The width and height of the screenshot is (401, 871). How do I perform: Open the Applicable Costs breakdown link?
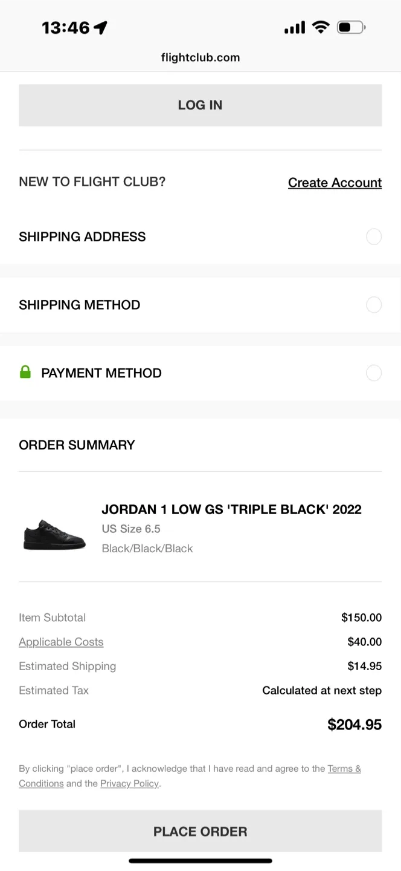coord(61,642)
